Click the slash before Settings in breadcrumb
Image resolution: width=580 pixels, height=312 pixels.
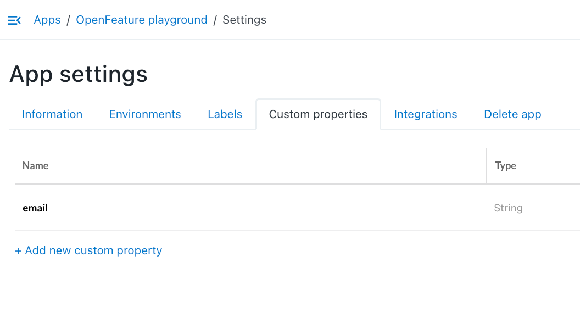click(215, 20)
